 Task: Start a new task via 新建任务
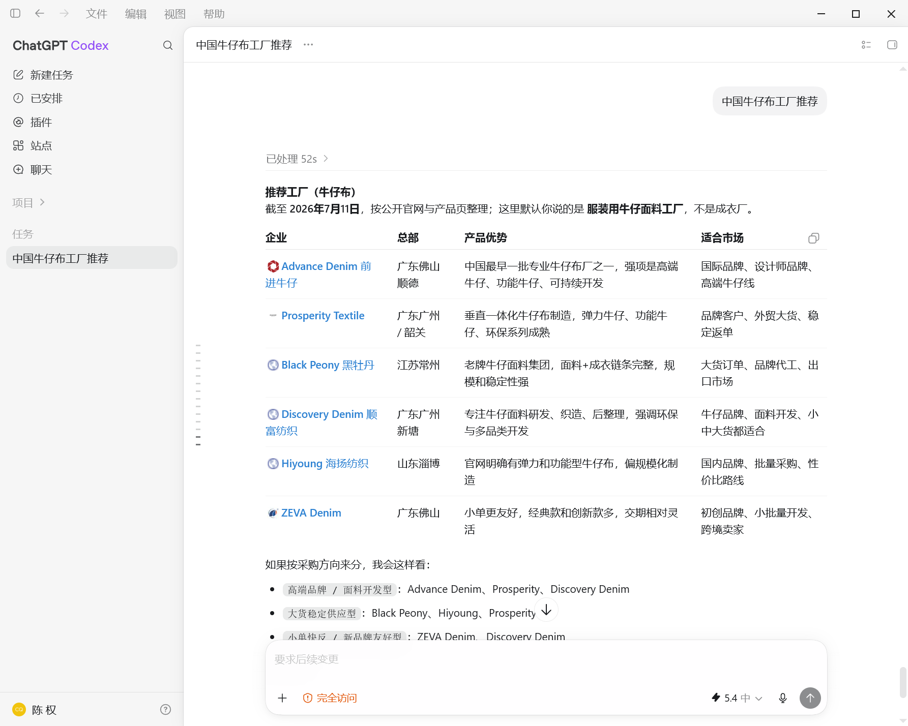point(92,75)
